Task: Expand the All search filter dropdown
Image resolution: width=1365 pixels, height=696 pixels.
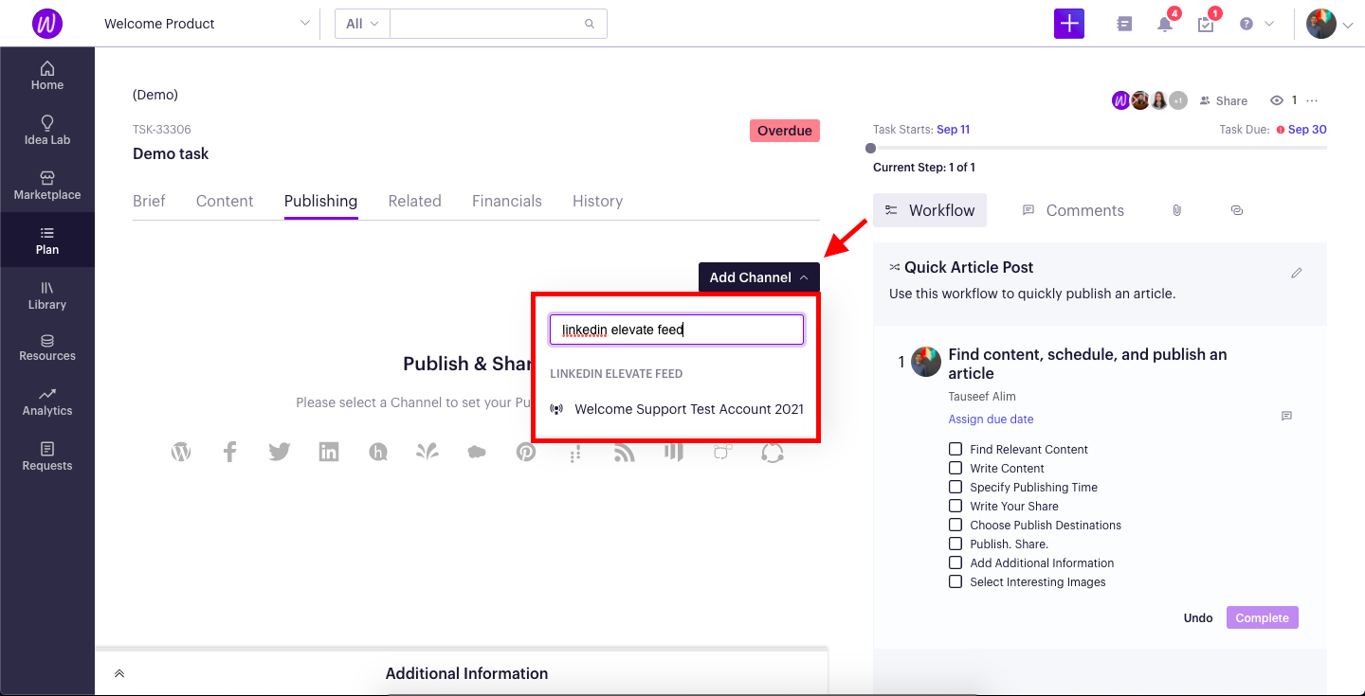Action: [x=362, y=24]
